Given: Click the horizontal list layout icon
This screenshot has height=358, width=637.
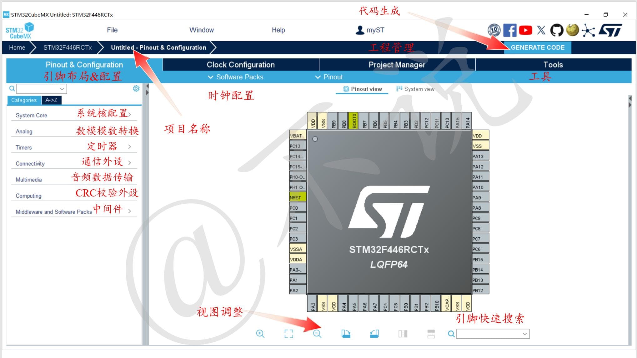Looking at the screenshot, I should (x=431, y=334).
